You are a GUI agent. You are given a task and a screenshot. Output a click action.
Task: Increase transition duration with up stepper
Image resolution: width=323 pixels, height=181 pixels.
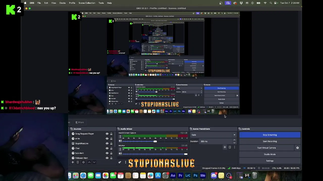point(234,140)
